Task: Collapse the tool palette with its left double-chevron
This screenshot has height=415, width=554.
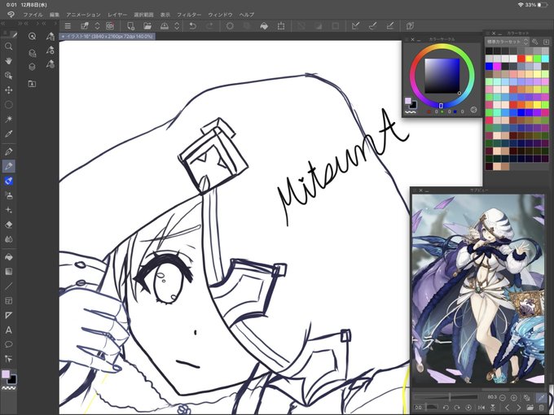Action: [2, 24]
